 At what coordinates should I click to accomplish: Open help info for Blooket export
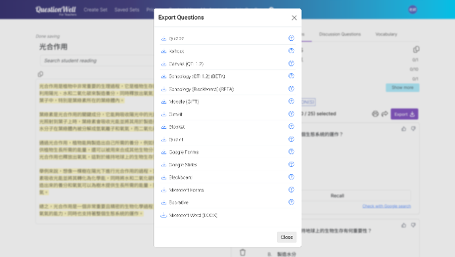291,127
